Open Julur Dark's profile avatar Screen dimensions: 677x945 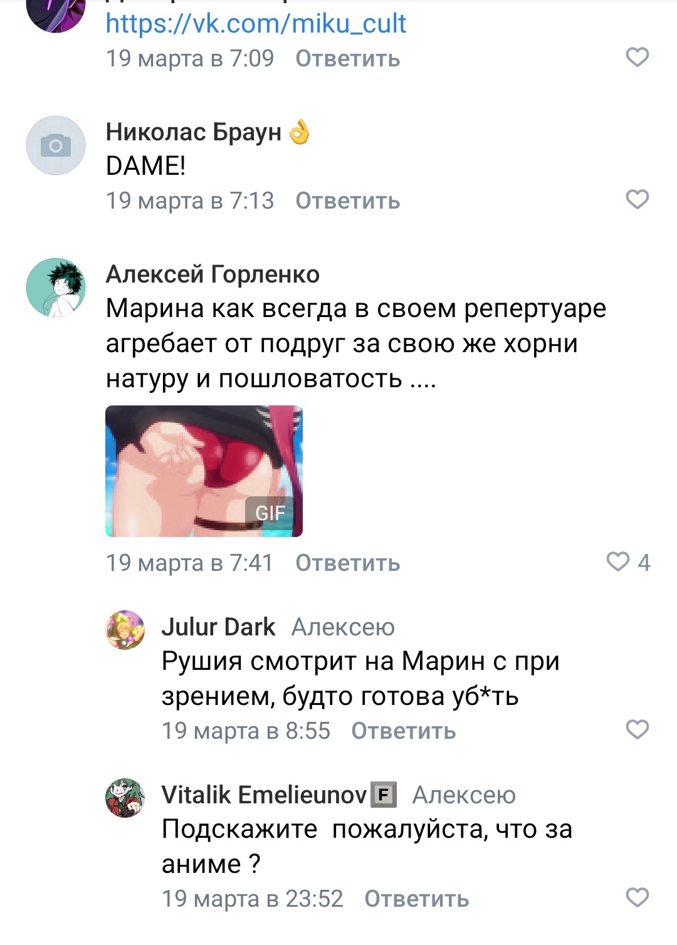tap(125, 630)
